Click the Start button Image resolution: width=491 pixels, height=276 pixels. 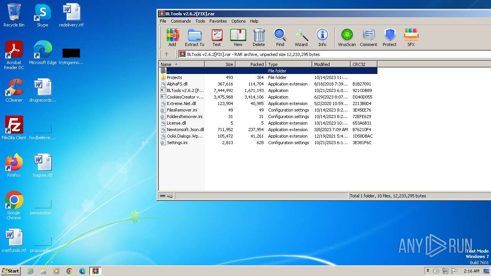point(10,271)
